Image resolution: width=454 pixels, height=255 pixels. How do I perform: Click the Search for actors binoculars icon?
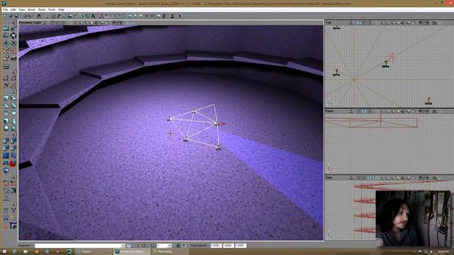pos(38,16)
